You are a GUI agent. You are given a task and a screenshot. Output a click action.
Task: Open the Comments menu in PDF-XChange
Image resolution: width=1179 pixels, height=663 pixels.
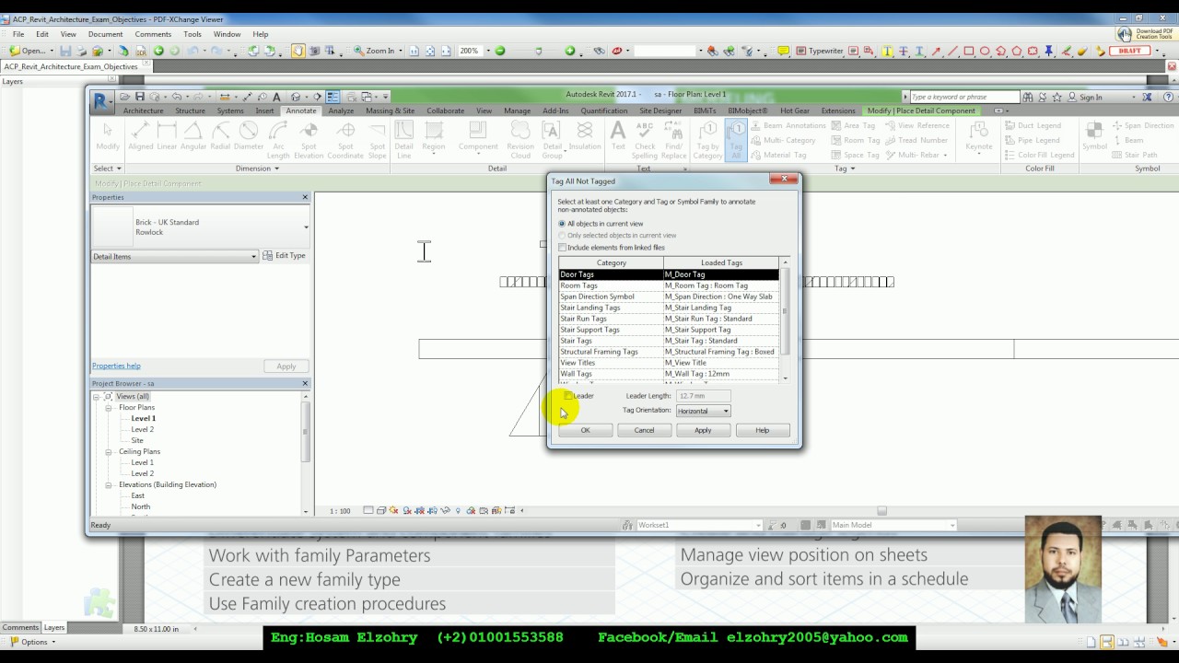click(153, 34)
